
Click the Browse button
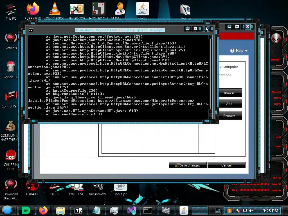click(229, 93)
